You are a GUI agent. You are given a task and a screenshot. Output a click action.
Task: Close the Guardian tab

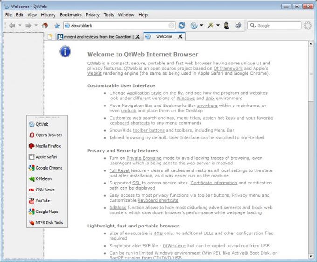pyautogui.click(x=138, y=37)
